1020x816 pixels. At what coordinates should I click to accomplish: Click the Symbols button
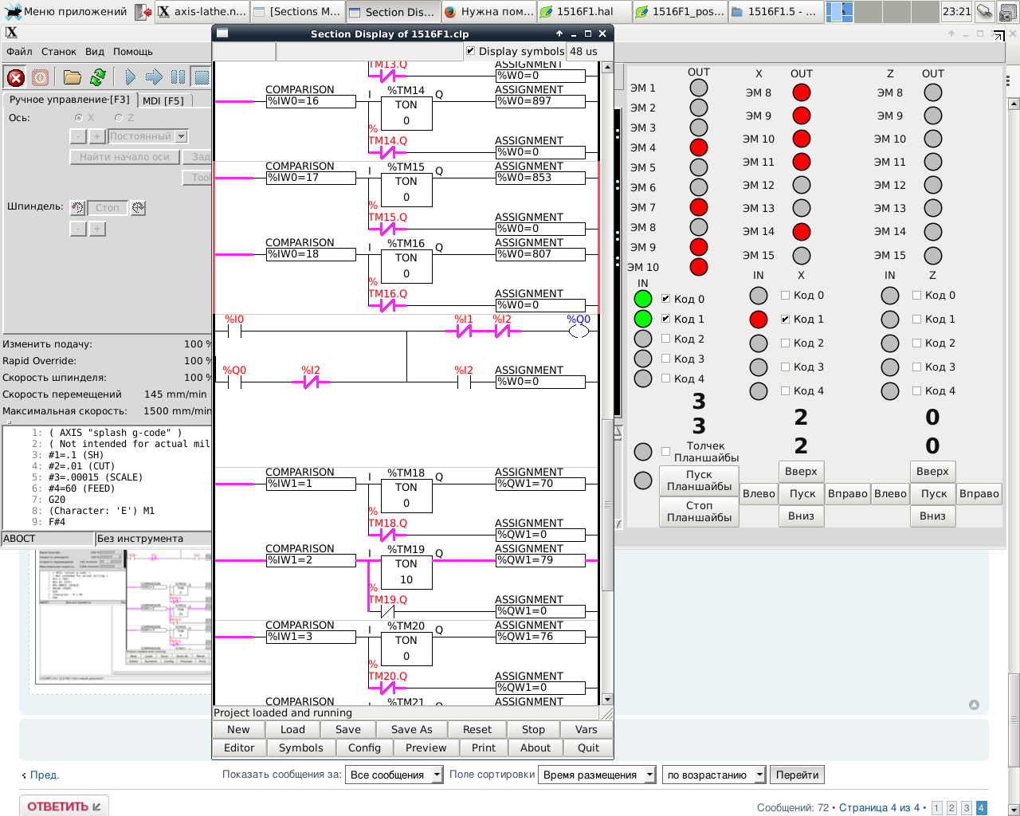301,747
